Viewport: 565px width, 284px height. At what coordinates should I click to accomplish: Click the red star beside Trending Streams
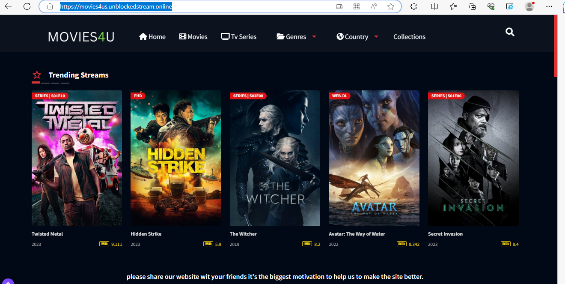[x=37, y=74]
